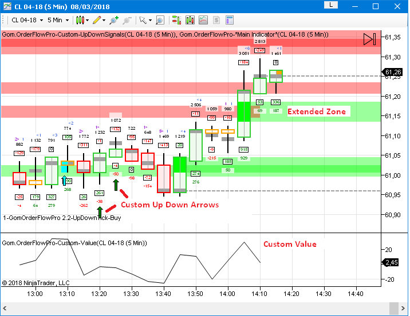Click the greyed-out Strategies dollar icon

216,20
